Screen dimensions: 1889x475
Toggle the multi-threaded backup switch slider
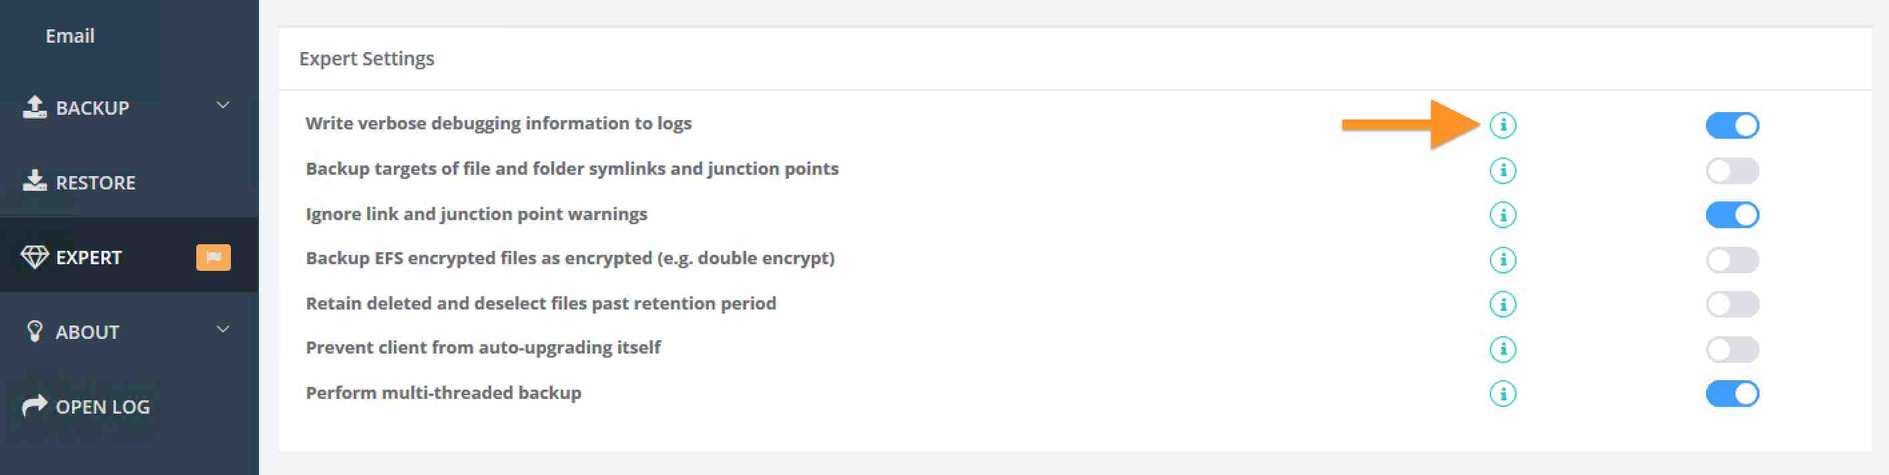(1732, 393)
